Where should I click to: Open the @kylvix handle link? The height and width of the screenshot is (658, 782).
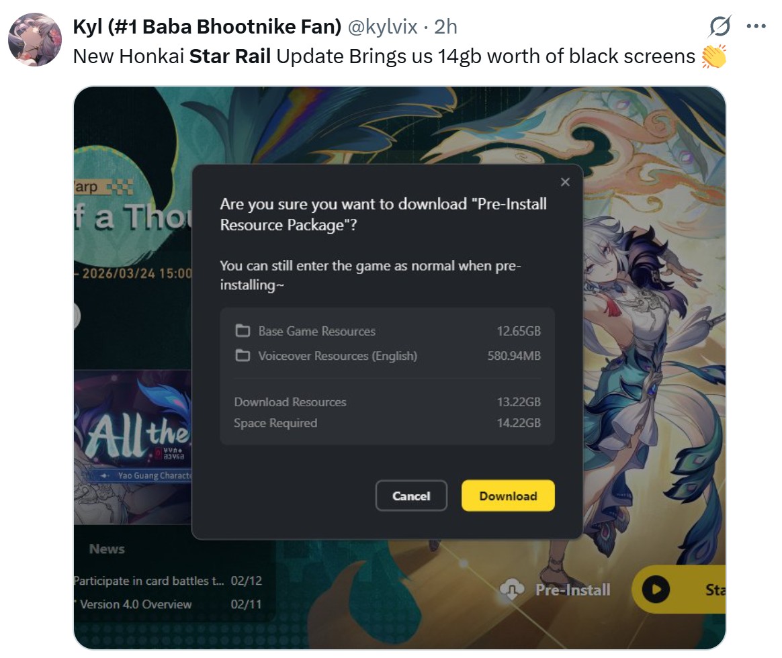(x=382, y=26)
